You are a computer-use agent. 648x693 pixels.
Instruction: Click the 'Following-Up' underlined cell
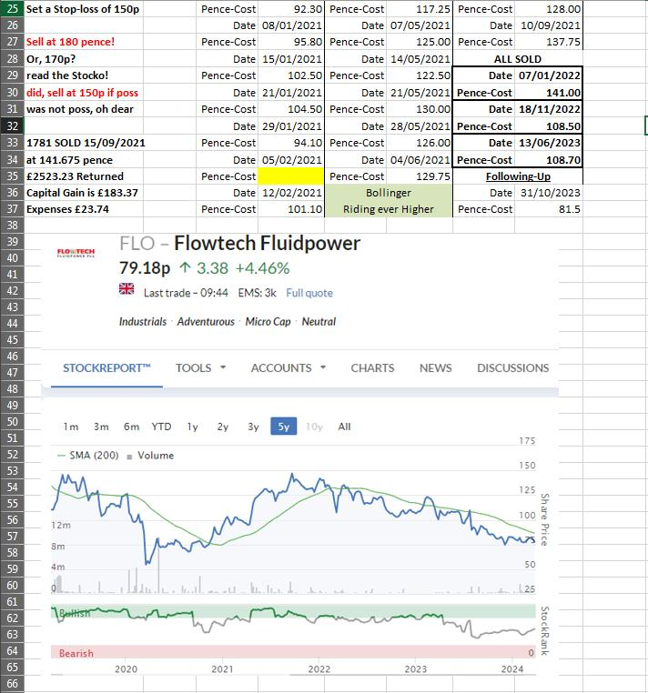click(x=518, y=176)
